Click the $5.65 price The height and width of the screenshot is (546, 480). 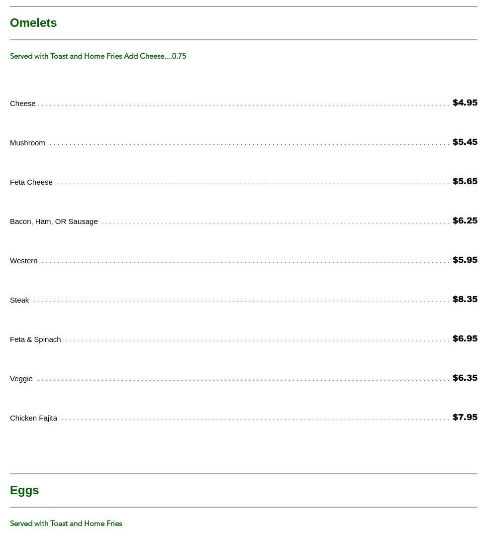[465, 181]
